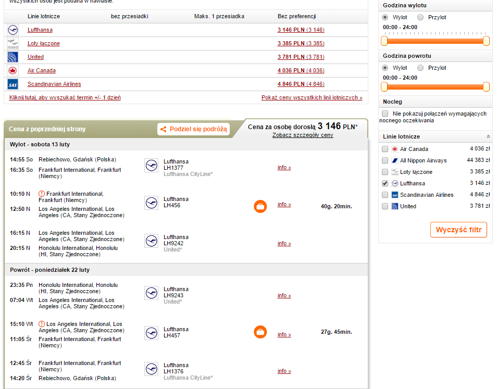Open info for flight LH1377
Viewport: 497px width, 389px height.
pyautogui.click(x=284, y=168)
